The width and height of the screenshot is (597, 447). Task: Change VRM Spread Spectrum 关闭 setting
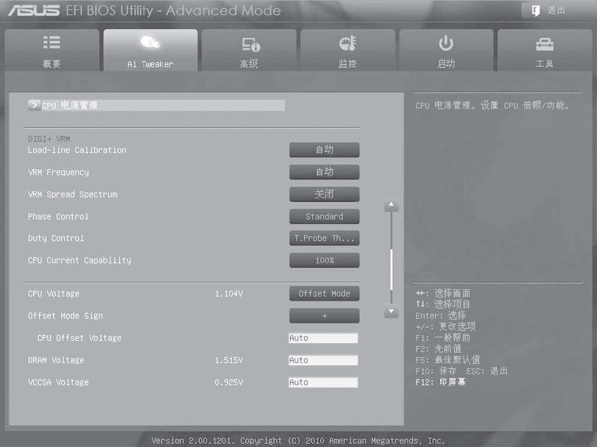(x=324, y=194)
